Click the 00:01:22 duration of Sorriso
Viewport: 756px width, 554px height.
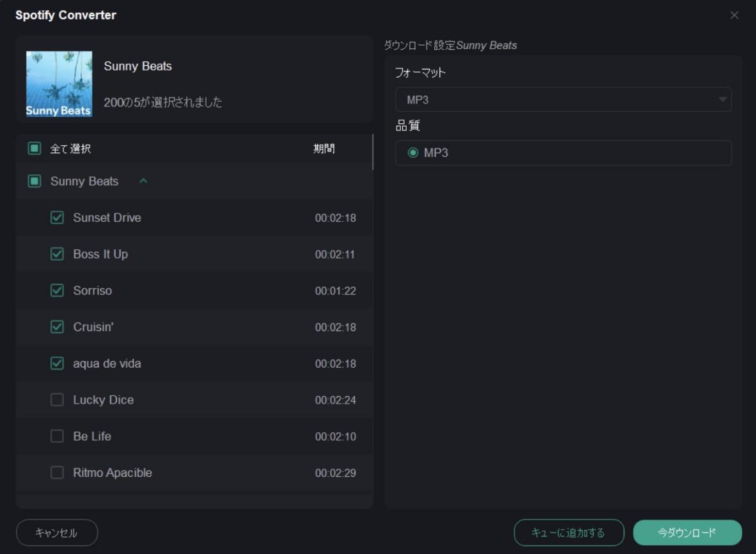coord(336,291)
